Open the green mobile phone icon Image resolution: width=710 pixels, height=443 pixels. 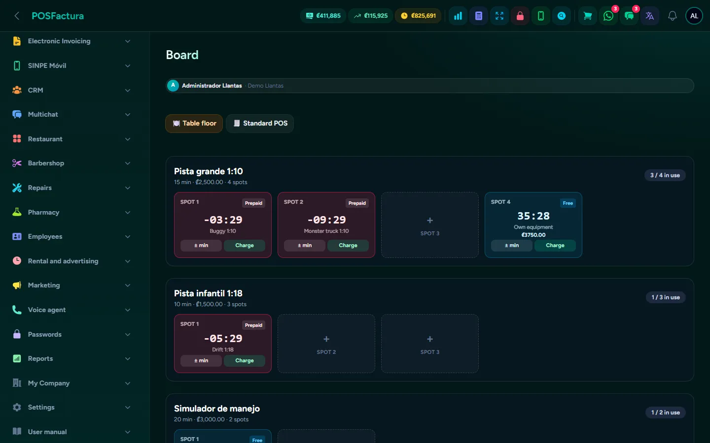point(541,16)
